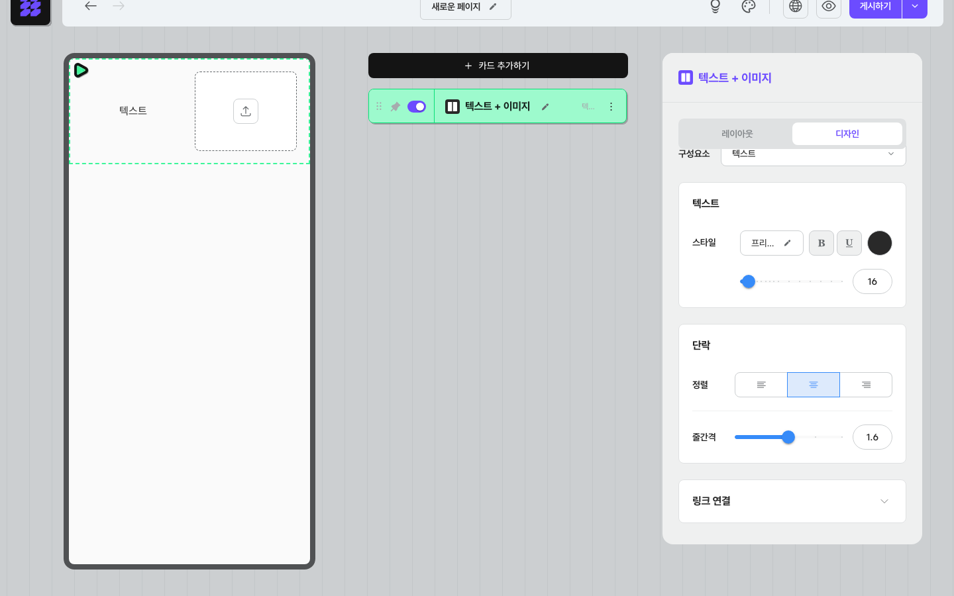
Task: Align paragraph to the left
Action: point(761,385)
